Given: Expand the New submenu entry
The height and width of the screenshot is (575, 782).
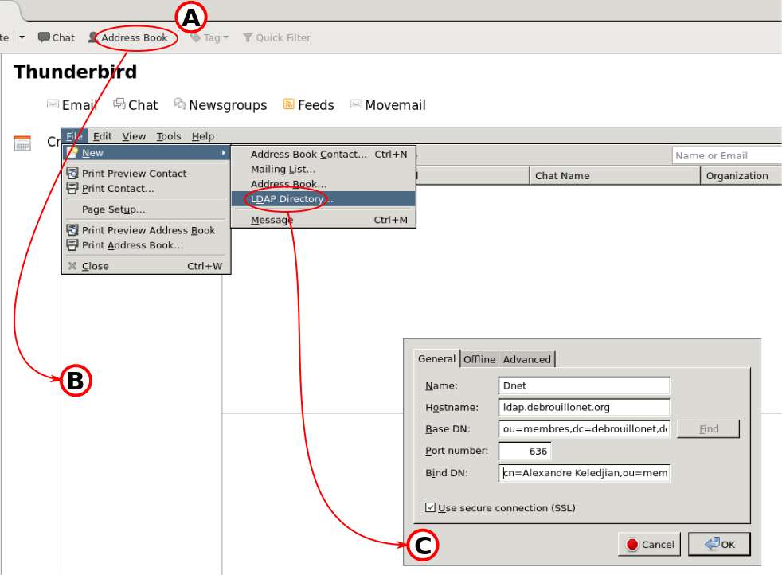Looking at the screenshot, I should (x=147, y=153).
